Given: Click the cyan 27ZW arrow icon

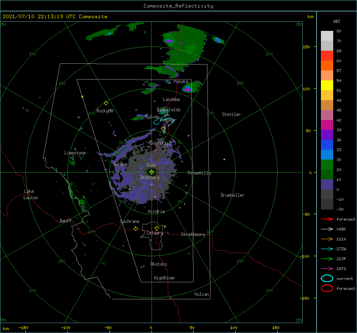Looking at the screenshot, I should point(327,249).
